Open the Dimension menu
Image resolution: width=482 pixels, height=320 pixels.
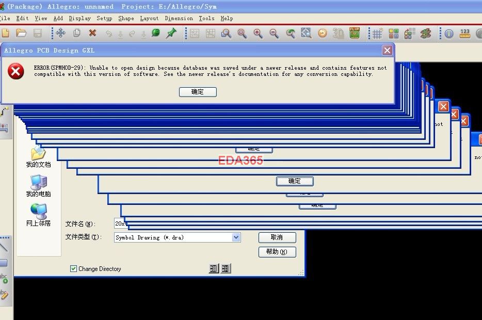click(x=179, y=19)
